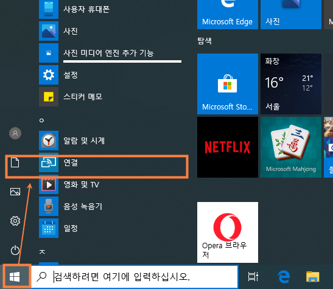Open the Microsoft Mahjong tile
This screenshot has width=333, height=289.
pyautogui.click(x=291, y=147)
